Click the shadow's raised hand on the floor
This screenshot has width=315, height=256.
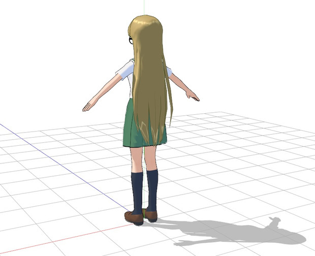pyautogui.click(x=275, y=221)
